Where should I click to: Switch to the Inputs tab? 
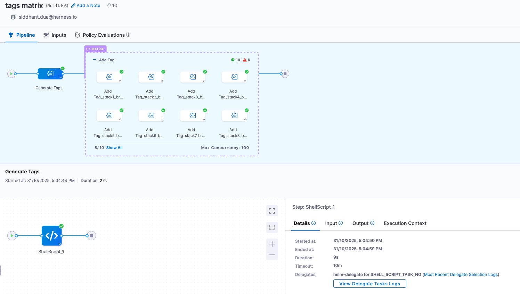pos(55,35)
